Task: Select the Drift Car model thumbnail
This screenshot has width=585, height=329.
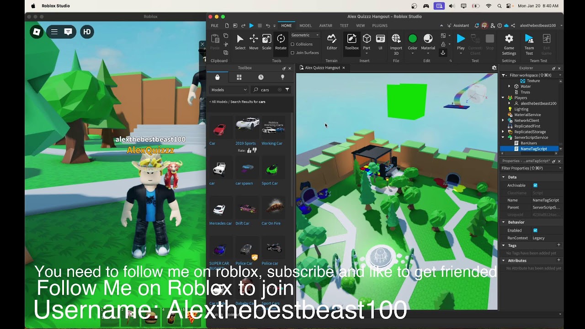Action: 247,208
